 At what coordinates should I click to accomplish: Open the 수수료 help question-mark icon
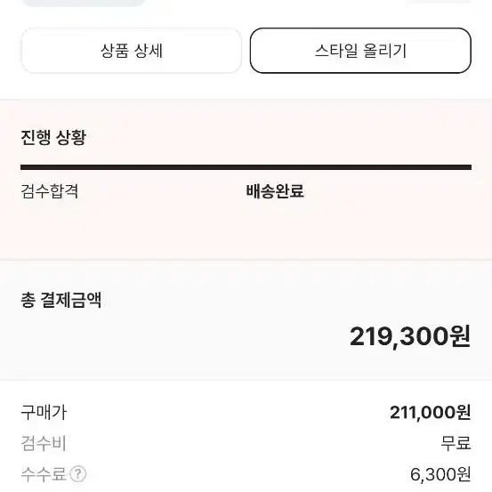[77, 474]
